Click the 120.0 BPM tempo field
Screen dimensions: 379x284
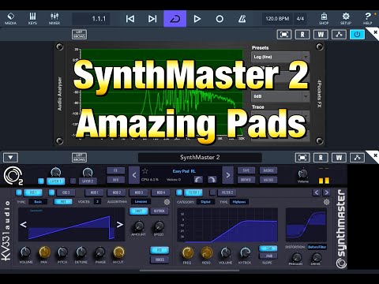277,19
